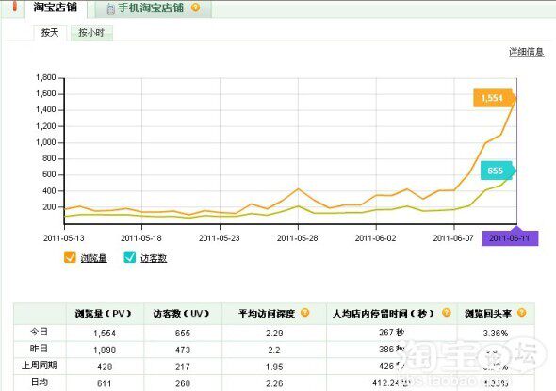Click the 浏览量 legend link
The width and height of the screenshot is (556, 391).
pyautogui.click(x=93, y=258)
